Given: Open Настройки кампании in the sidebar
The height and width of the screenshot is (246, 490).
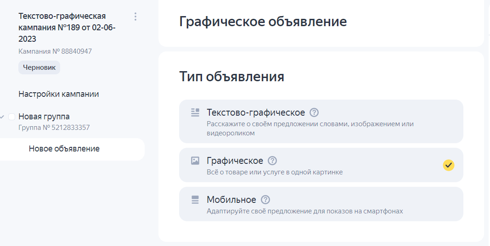Looking at the screenshot, I should click(x=59, y=94).
